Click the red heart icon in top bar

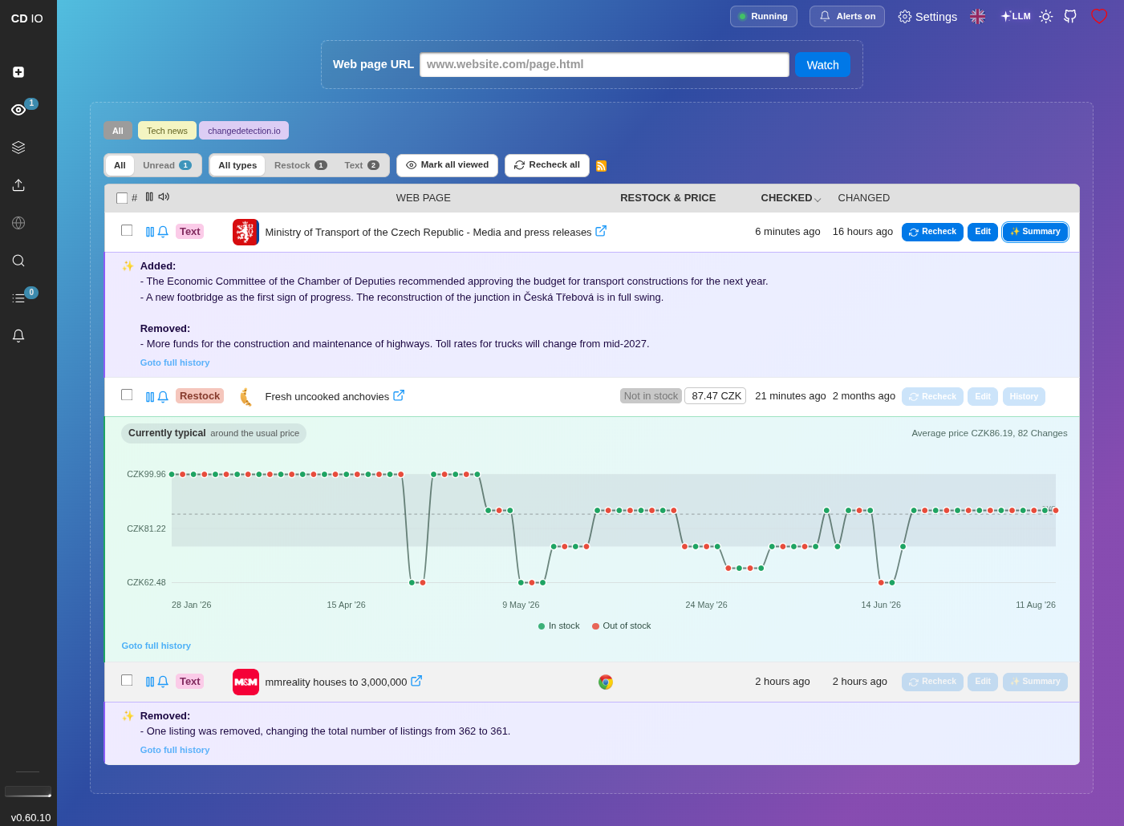click(1099, 16)
